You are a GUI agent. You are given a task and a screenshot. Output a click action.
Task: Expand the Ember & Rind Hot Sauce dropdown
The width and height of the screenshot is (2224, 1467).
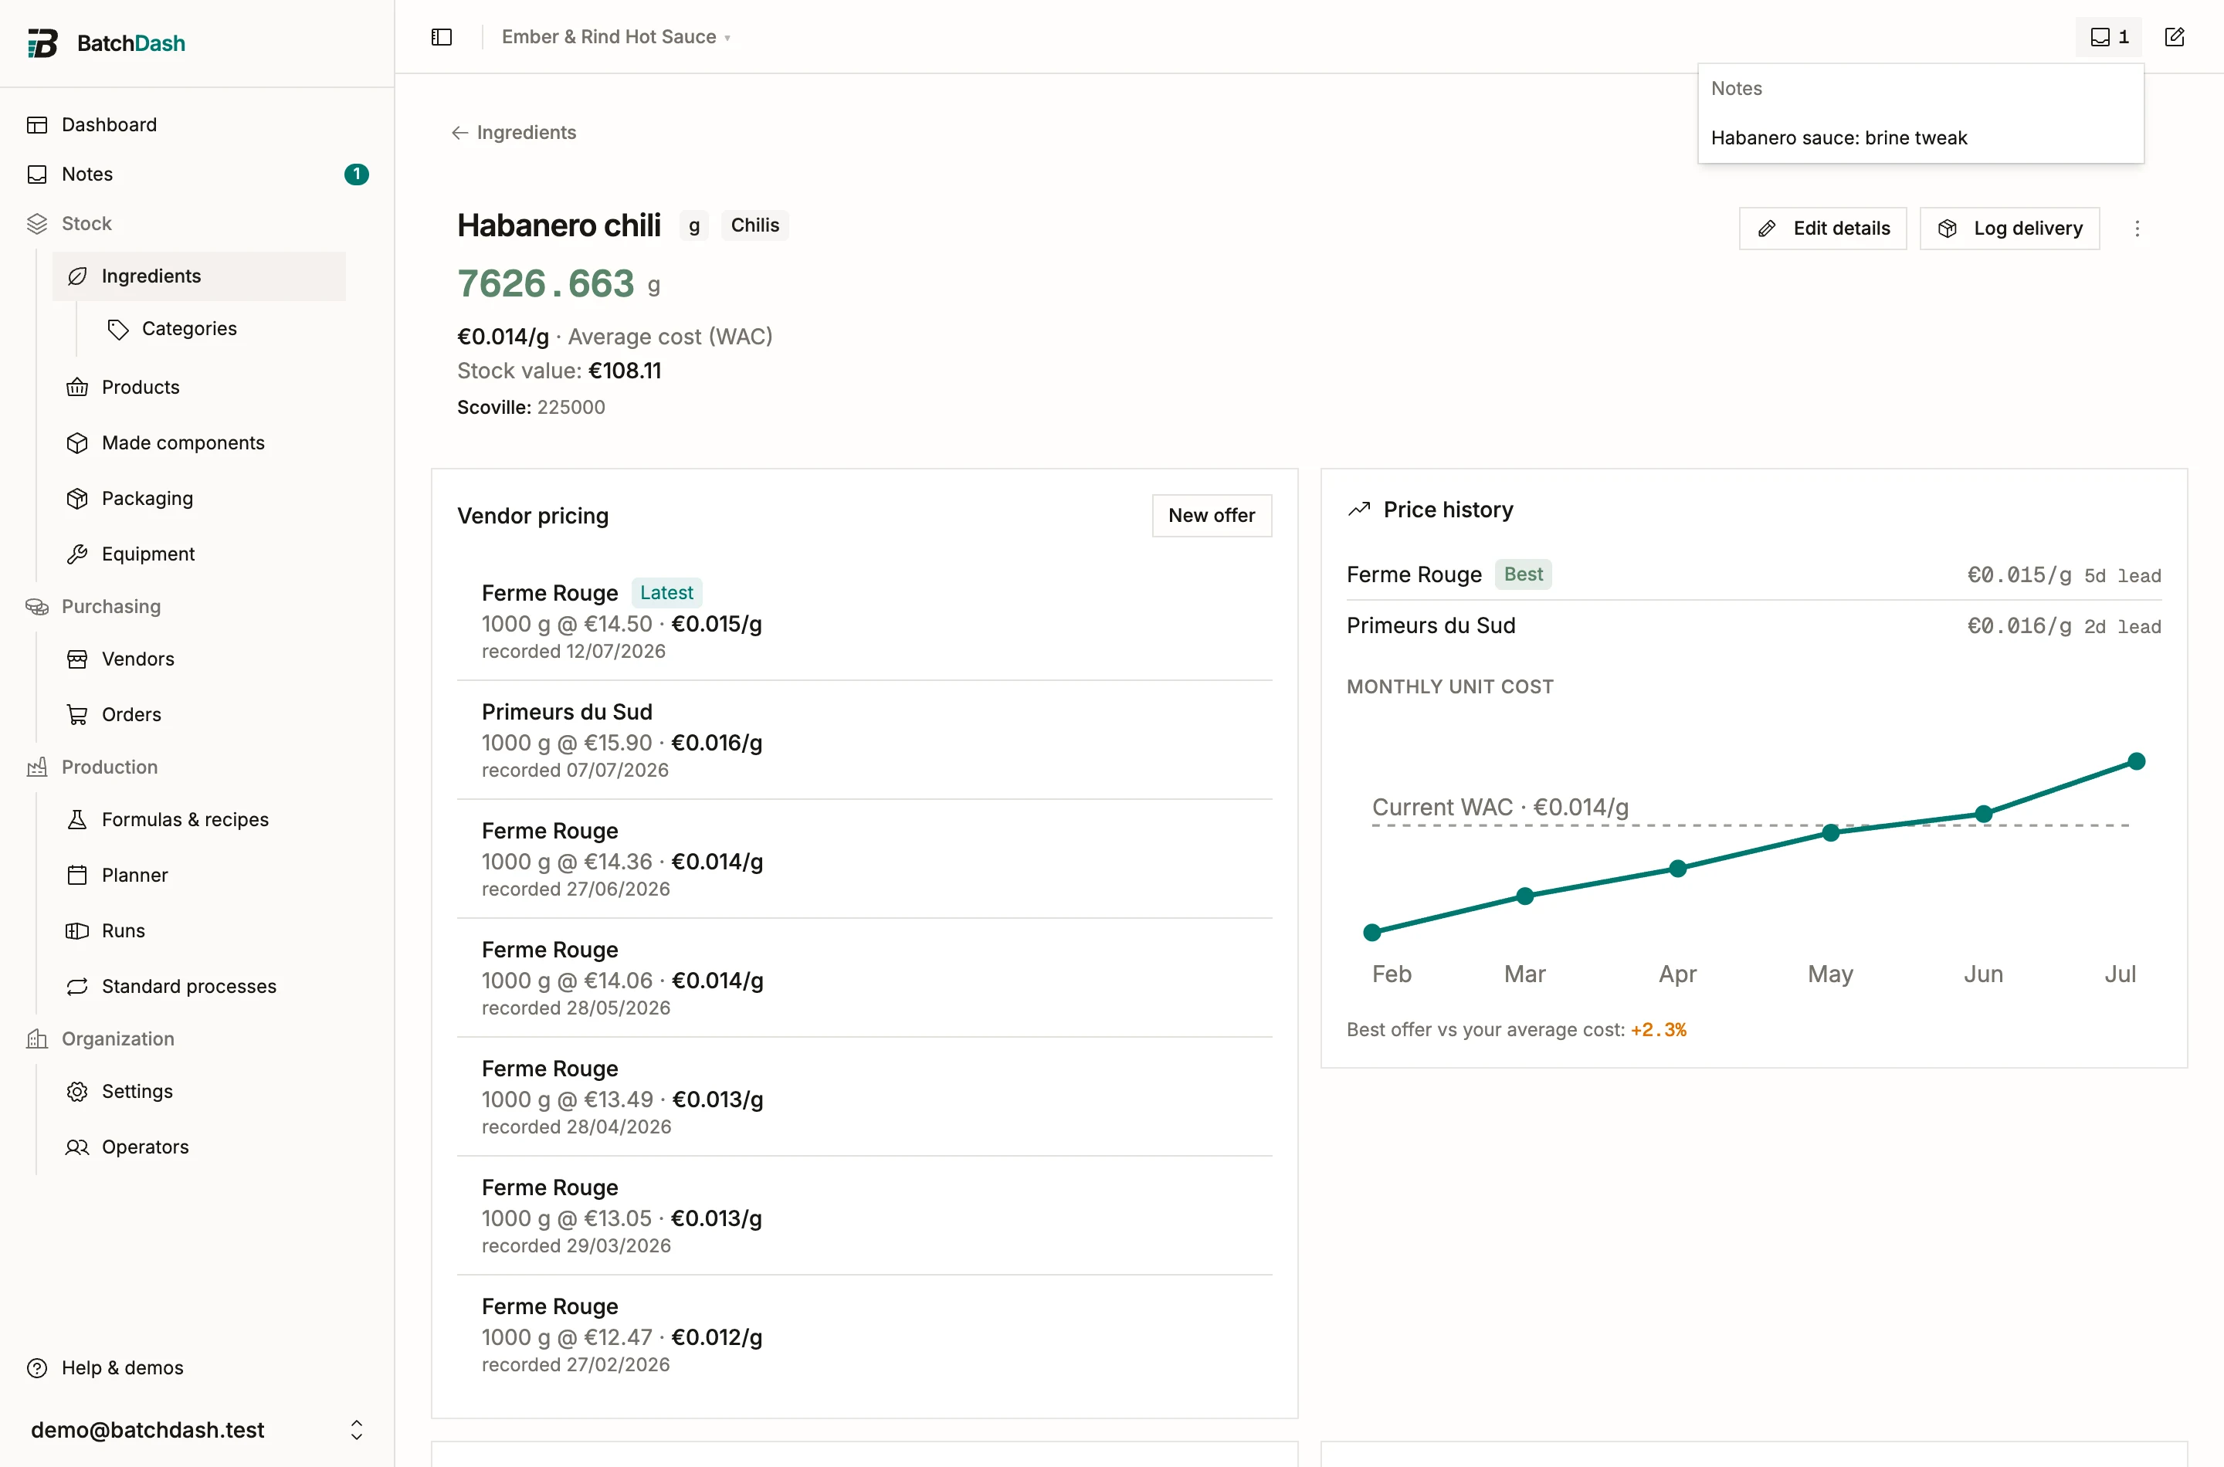click(x=615, y=36)
